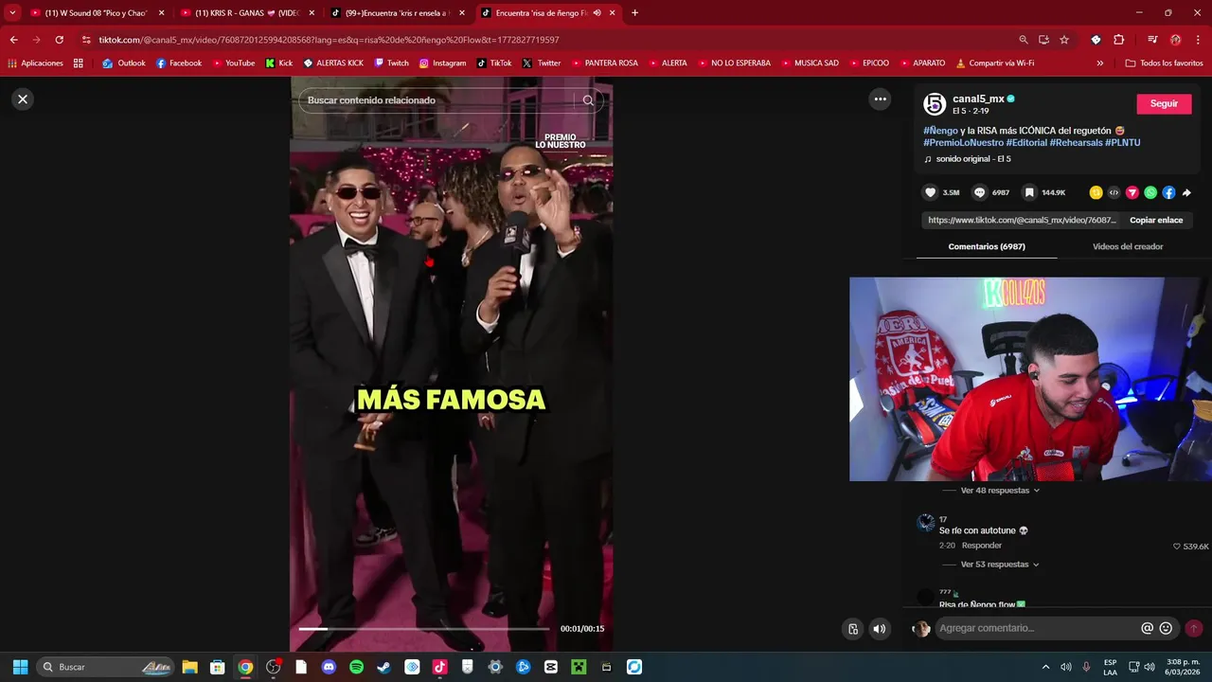The image size is (1212, 682).
Task: Open the Chrome three-dot menu
Action: pos(1198,40)
